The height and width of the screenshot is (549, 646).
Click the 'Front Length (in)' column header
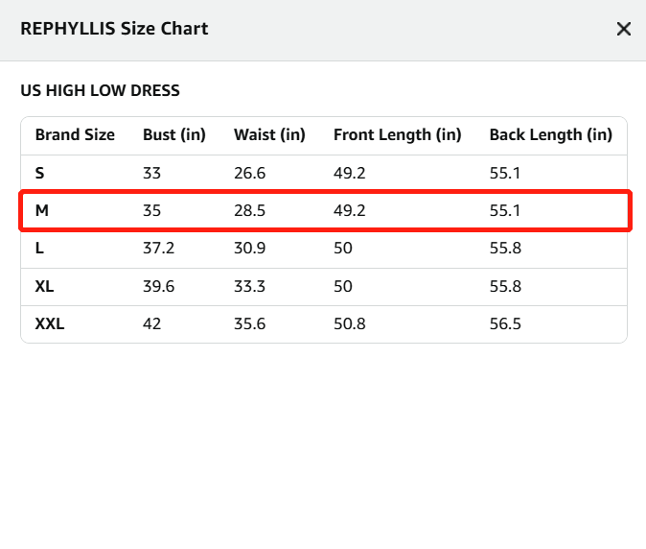pyautogui.click(x=398, y=135)
